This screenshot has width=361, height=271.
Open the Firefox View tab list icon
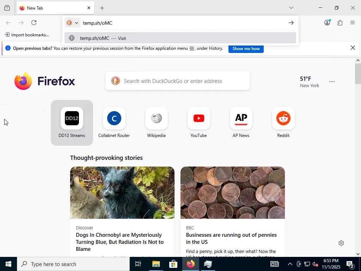tap(7, 8)
